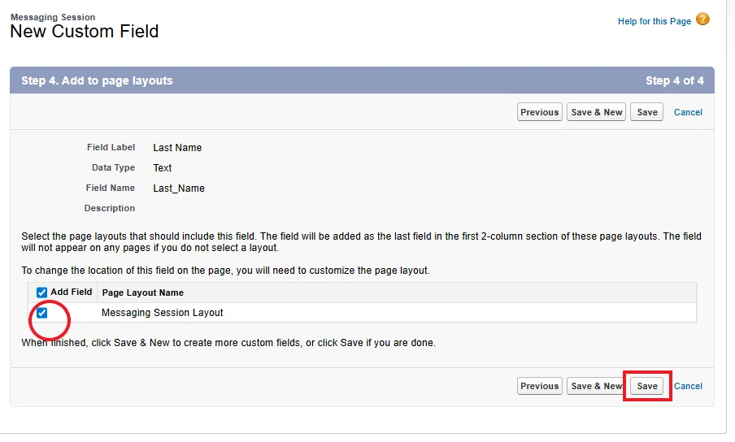Click the top Cancel link
735x442 pixels.
(x=688, y=112)
